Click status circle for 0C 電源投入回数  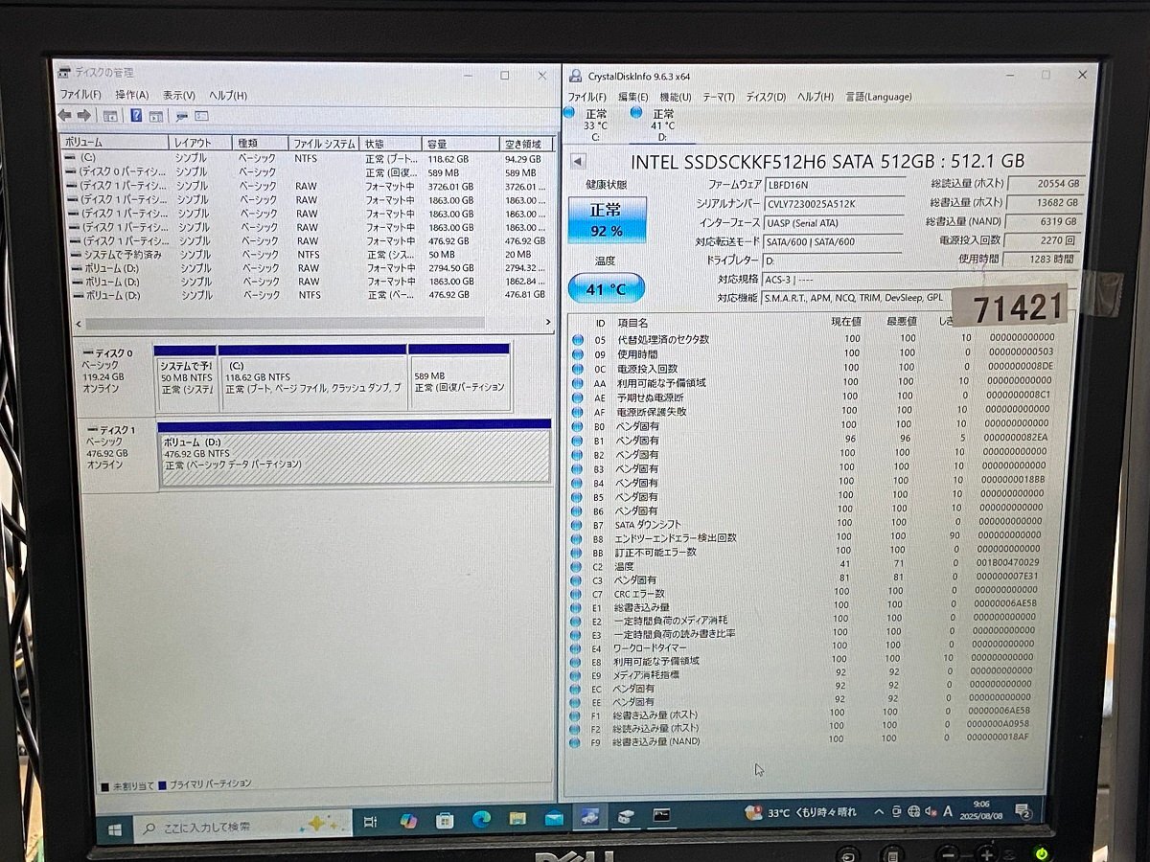(578, 368)
